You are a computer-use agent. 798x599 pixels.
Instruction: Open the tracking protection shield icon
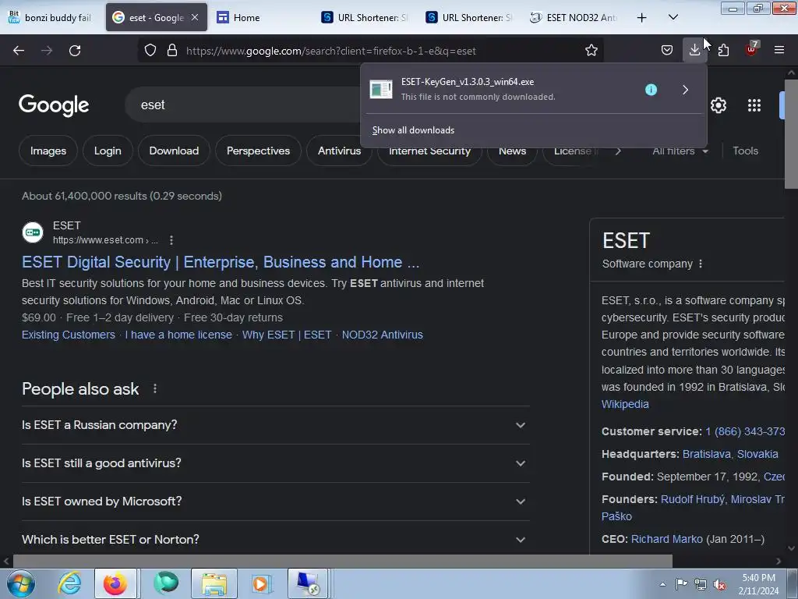(150, 51)
